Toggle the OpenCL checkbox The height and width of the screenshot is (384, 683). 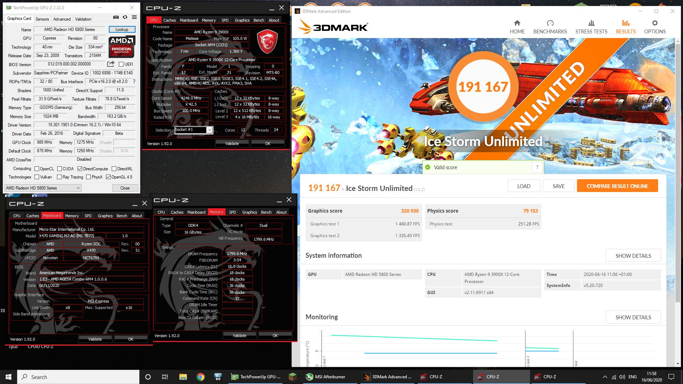(x=37, y=169)
